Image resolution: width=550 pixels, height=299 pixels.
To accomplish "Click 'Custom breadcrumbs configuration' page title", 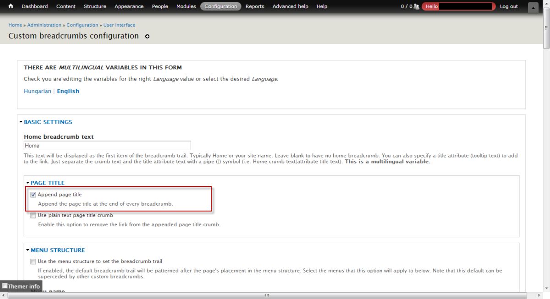I will [x=73, y=36].
